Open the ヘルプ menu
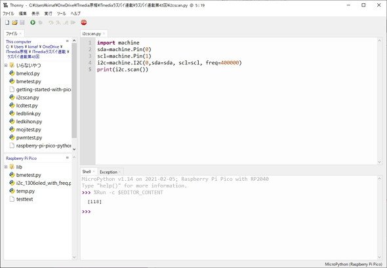The height and width of the screenshot is (268, 387). pos(75,14)
